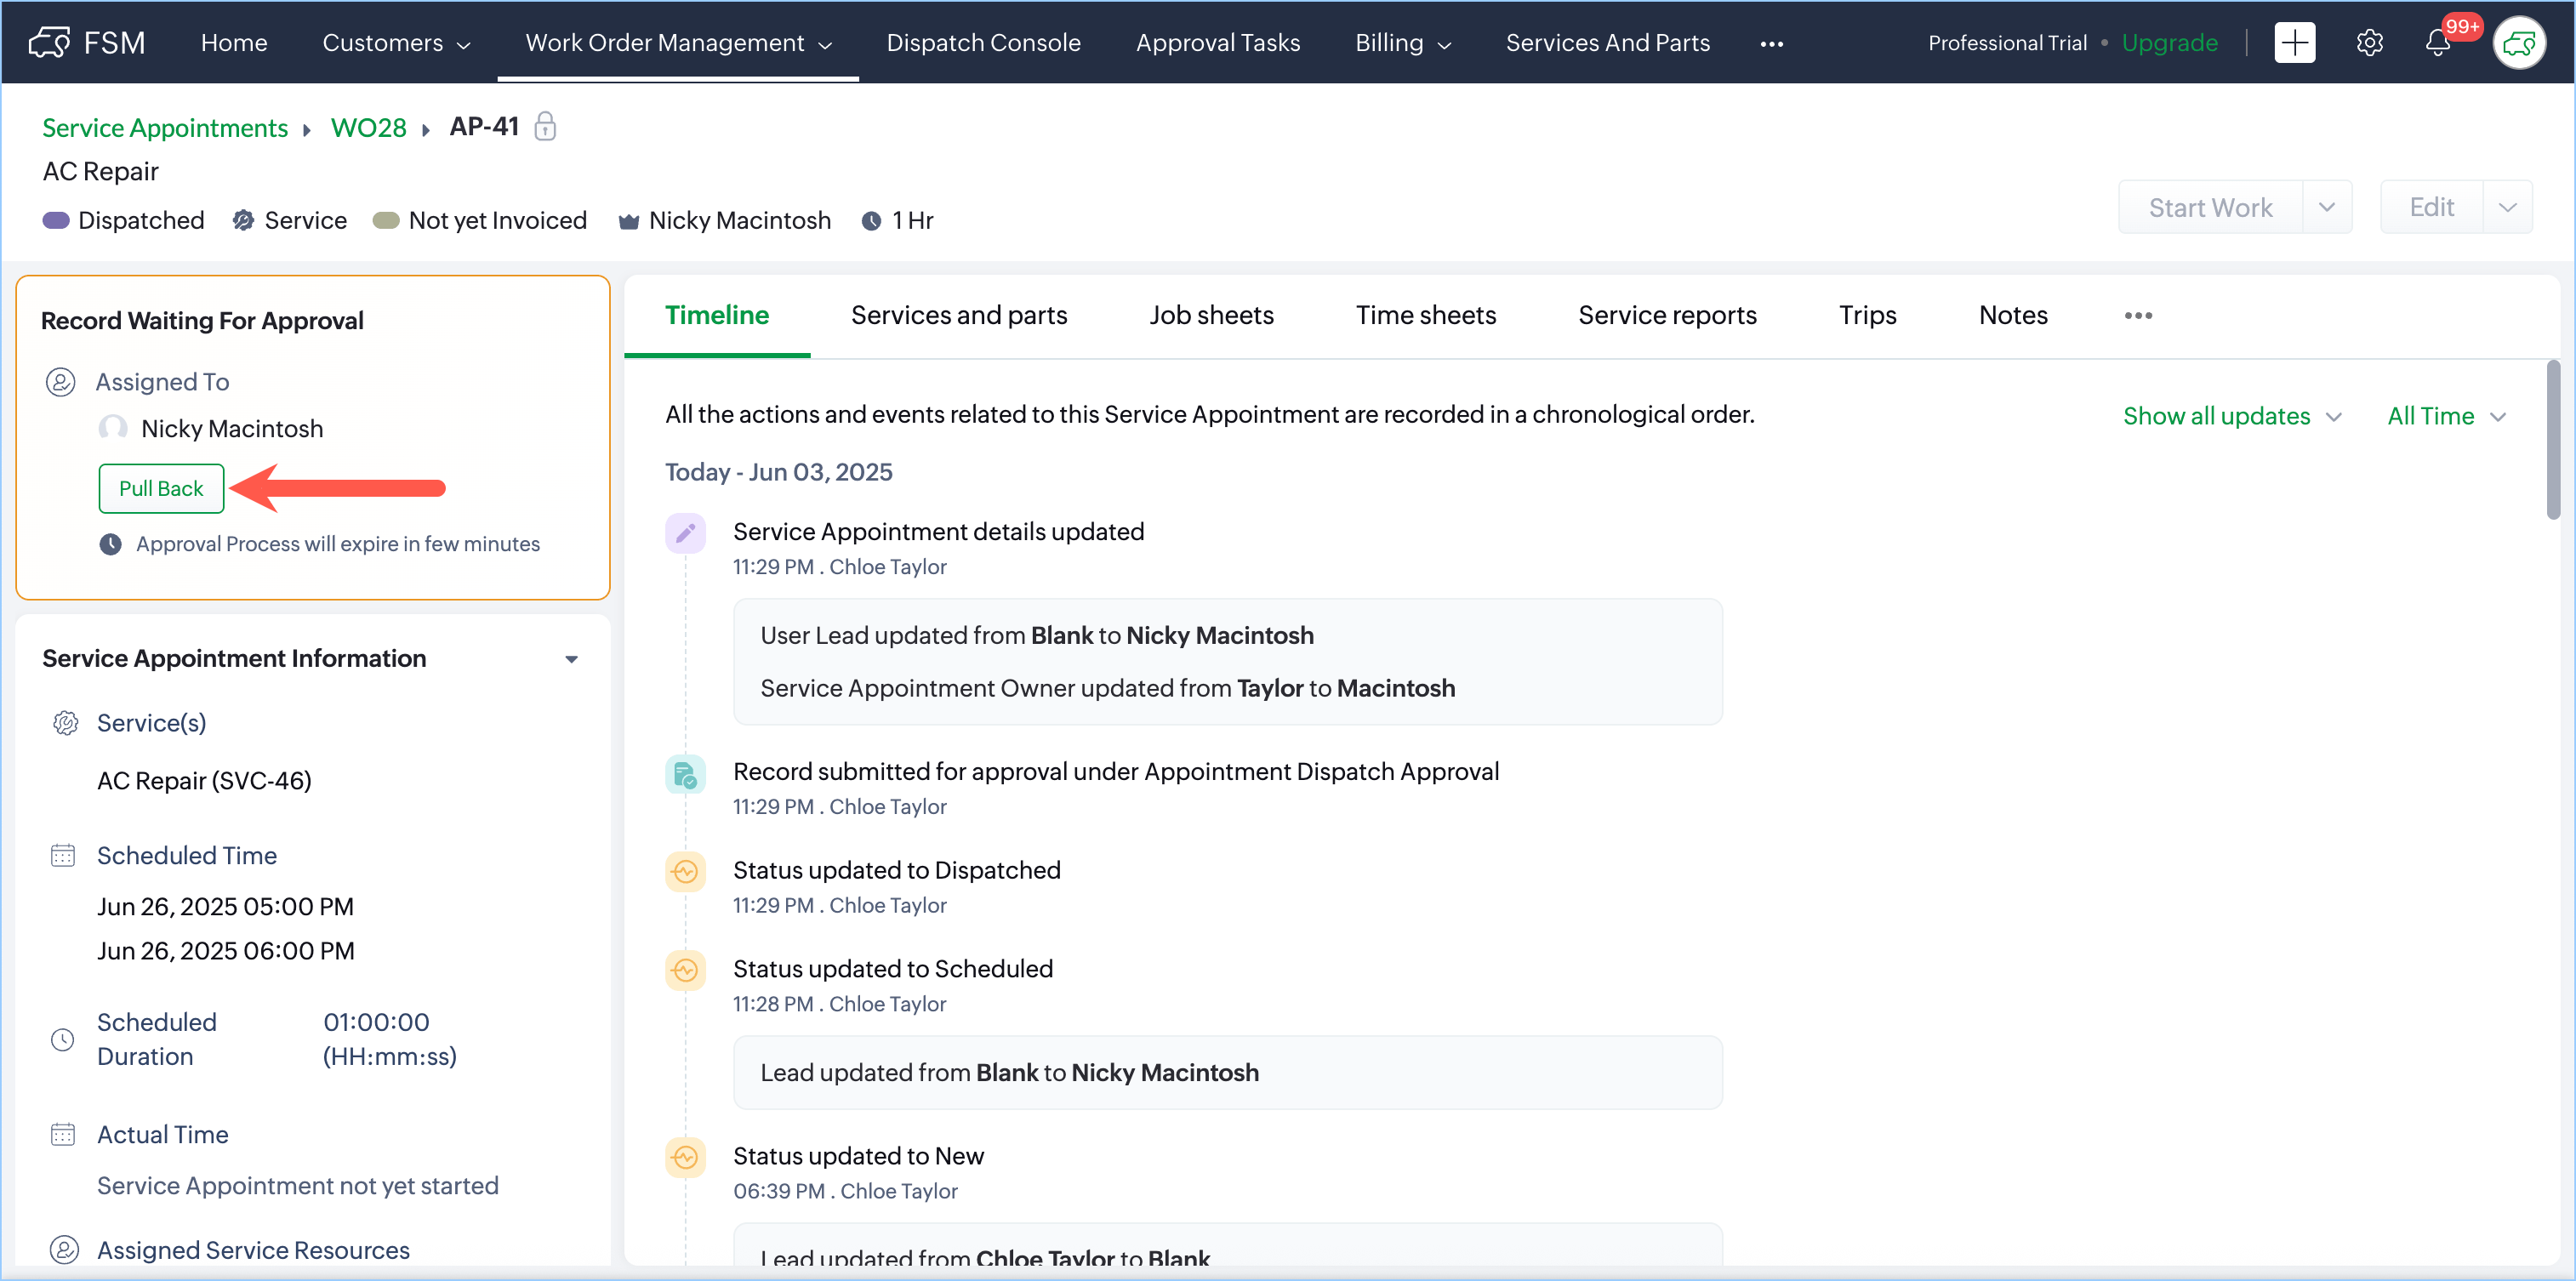The width and height of the screenshot is (2576, 1281).
Task: Click the notifications bell icon
Action: [x=2437, y=43]
